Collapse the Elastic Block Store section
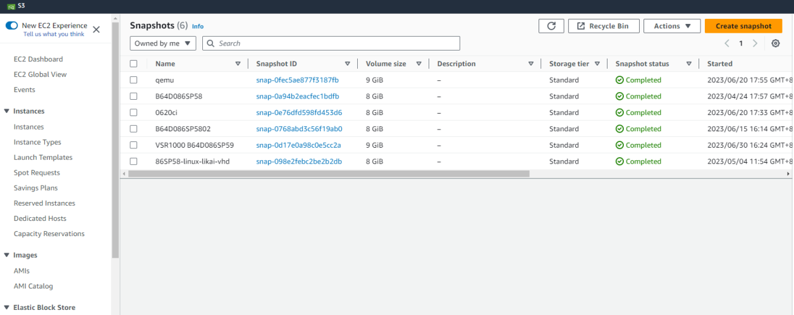This screenshot has height=315, width=794. [7, 307]
